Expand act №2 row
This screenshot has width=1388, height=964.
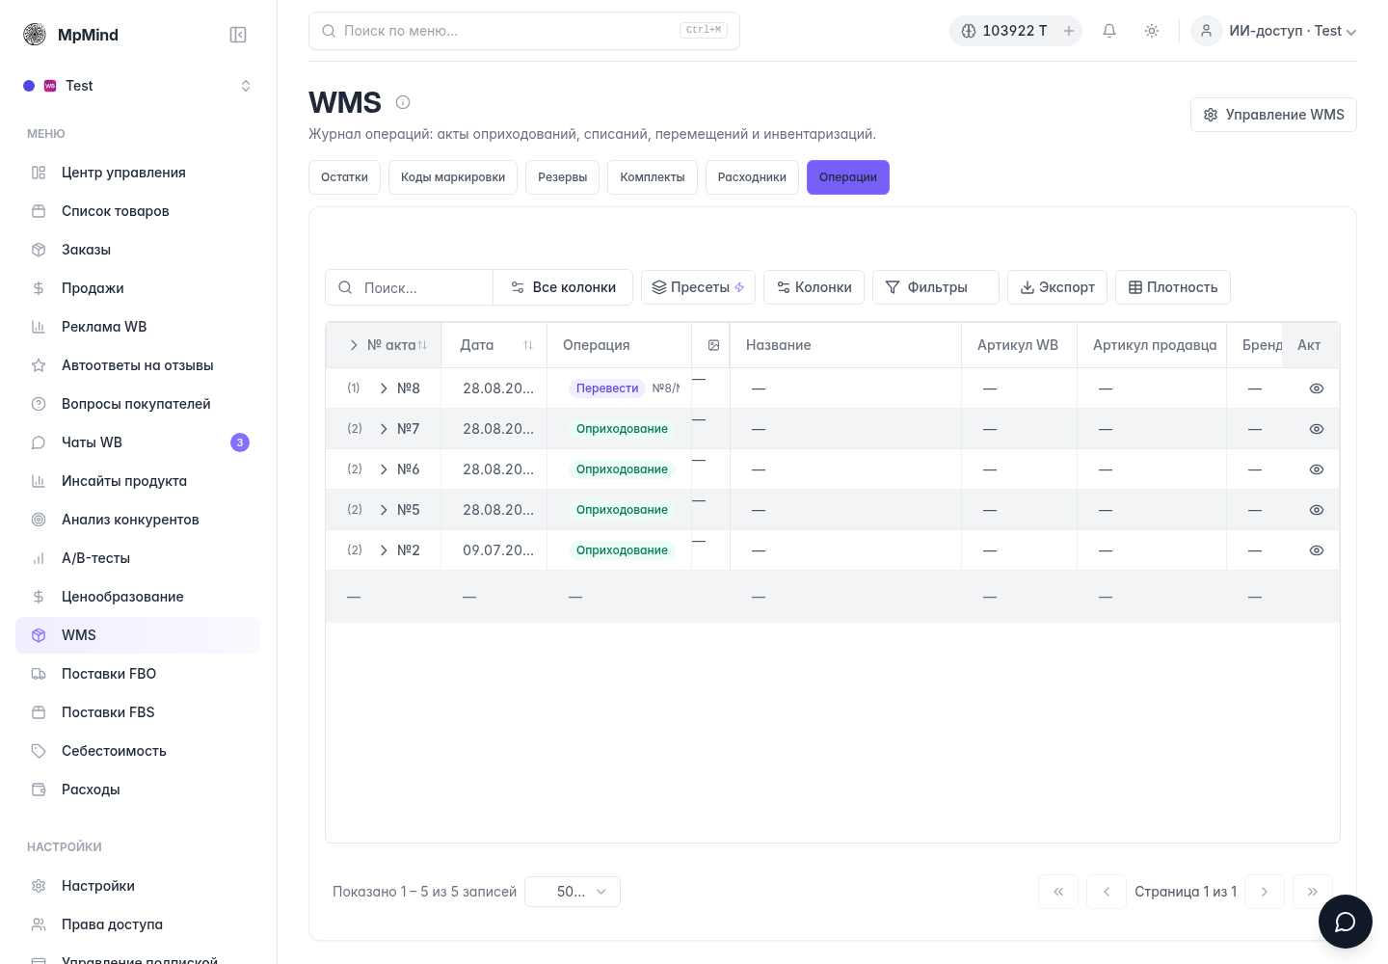coord(384,550)
